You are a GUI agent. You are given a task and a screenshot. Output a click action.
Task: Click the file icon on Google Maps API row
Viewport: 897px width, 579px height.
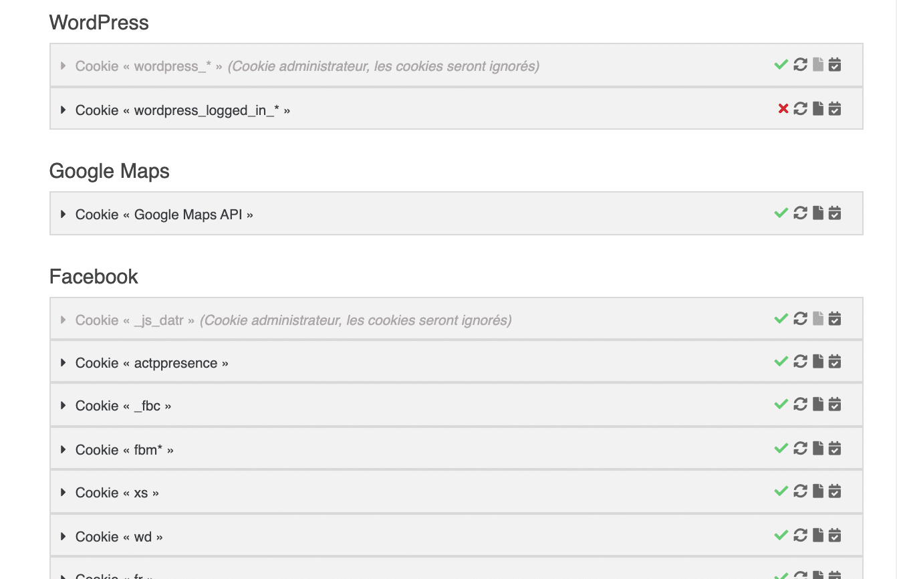pyautogui.click(x=818, y=213)
